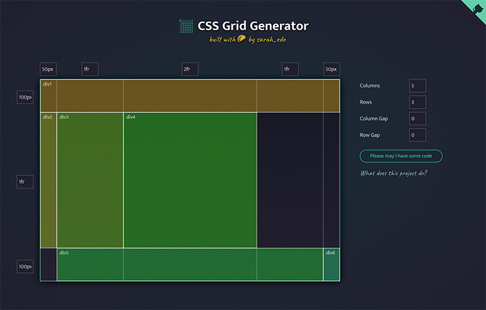This screenshot has width=486, height=310.
Task: Edit the 2fr column size field
Action: point(190,69)
